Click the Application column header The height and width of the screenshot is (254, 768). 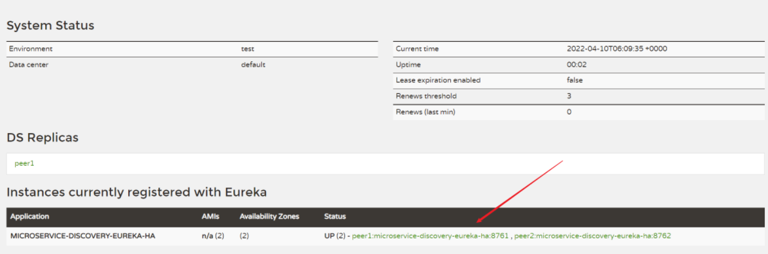(29, 216)
